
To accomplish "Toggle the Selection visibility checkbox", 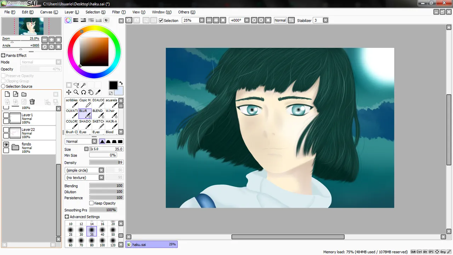I will [161, 21].
